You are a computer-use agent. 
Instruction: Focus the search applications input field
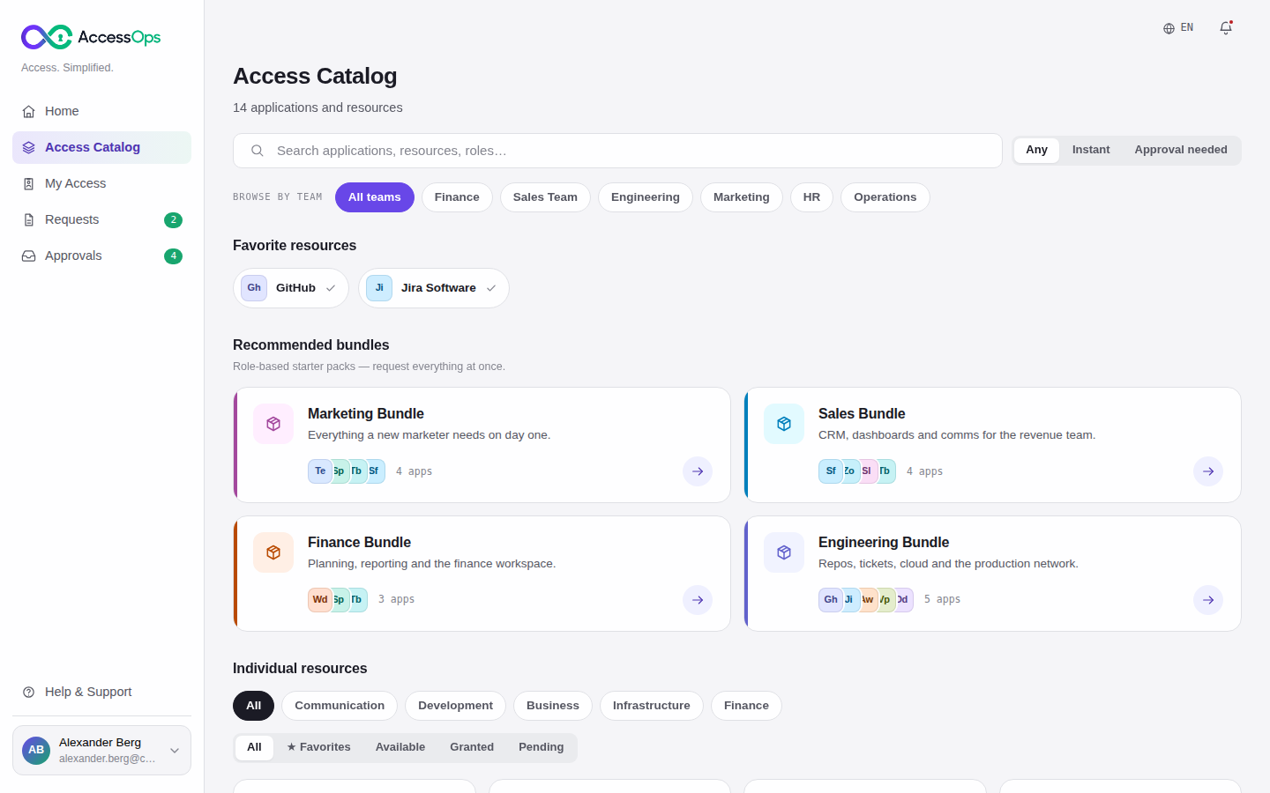(x=617, y=151)
